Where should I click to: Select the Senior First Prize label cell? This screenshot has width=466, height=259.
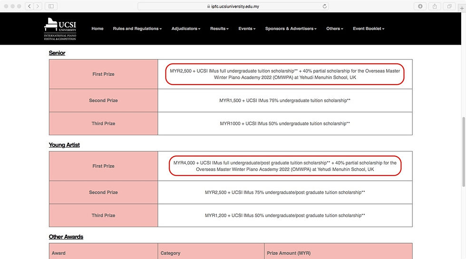[x=104, y=74]
